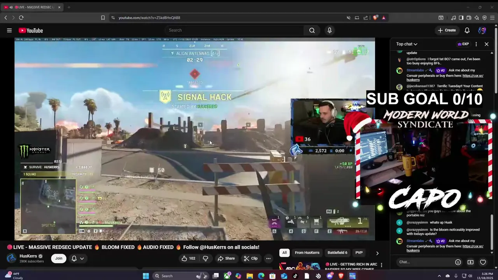
Task: Open chat options three-dot menu
Action: [476, 44]
